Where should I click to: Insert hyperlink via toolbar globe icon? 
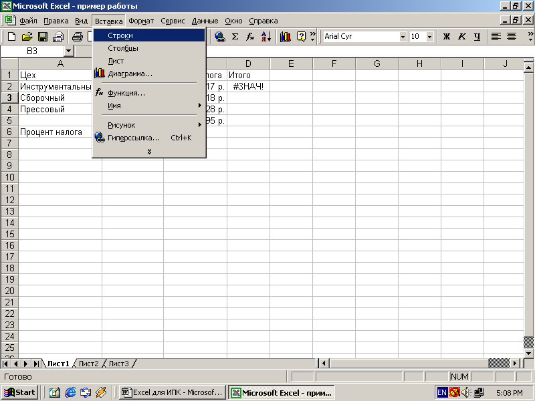click(220, 37)
